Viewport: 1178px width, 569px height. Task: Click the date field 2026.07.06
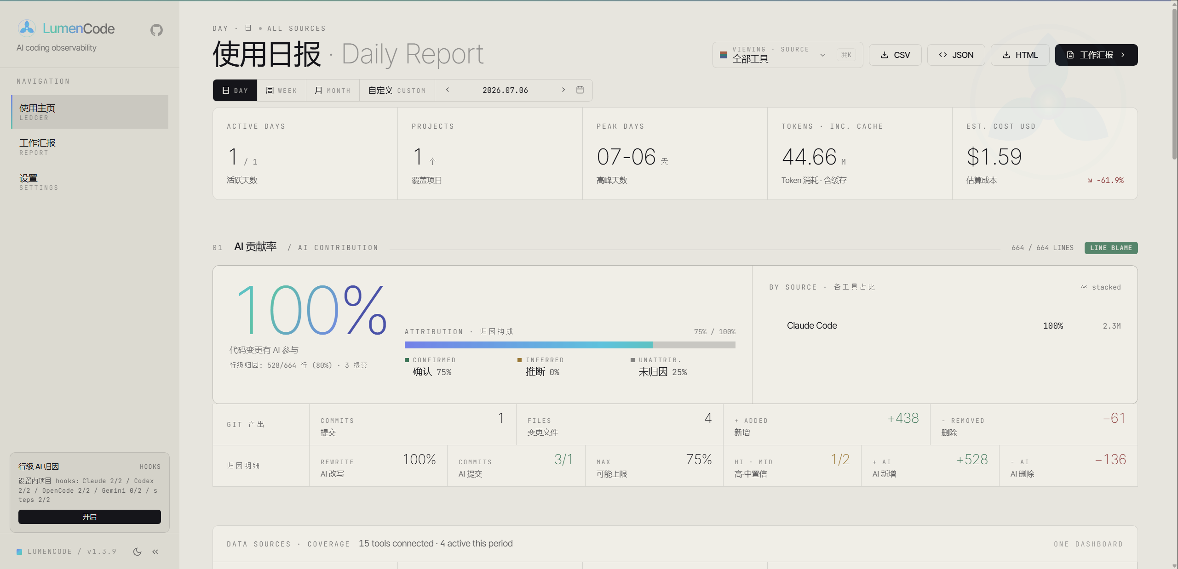point(505,91)
